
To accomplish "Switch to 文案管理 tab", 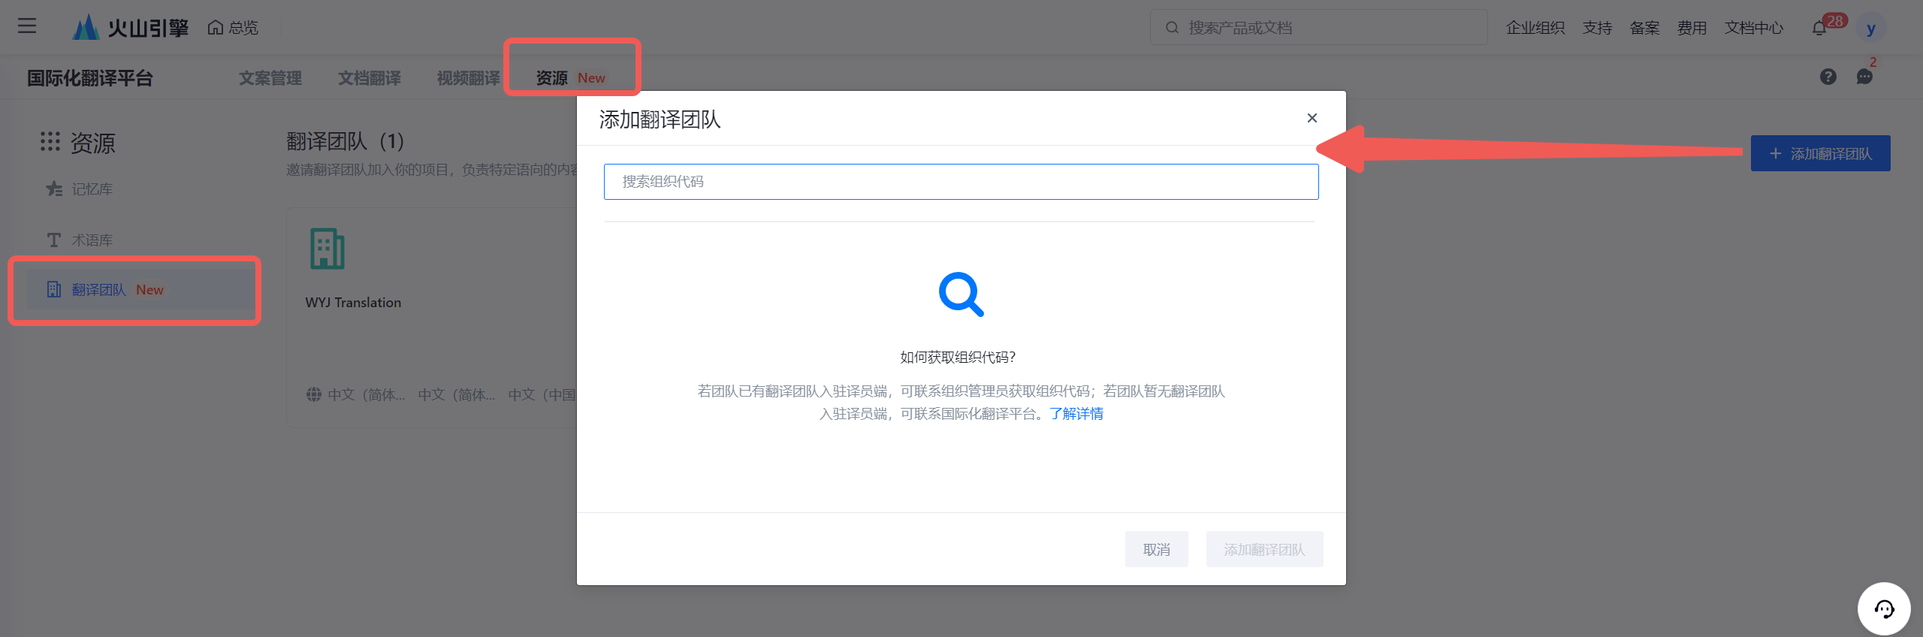I will click(270, 78).
